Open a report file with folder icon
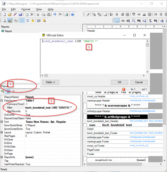This screenshot has width=167, height=172. tap(10, 14)
